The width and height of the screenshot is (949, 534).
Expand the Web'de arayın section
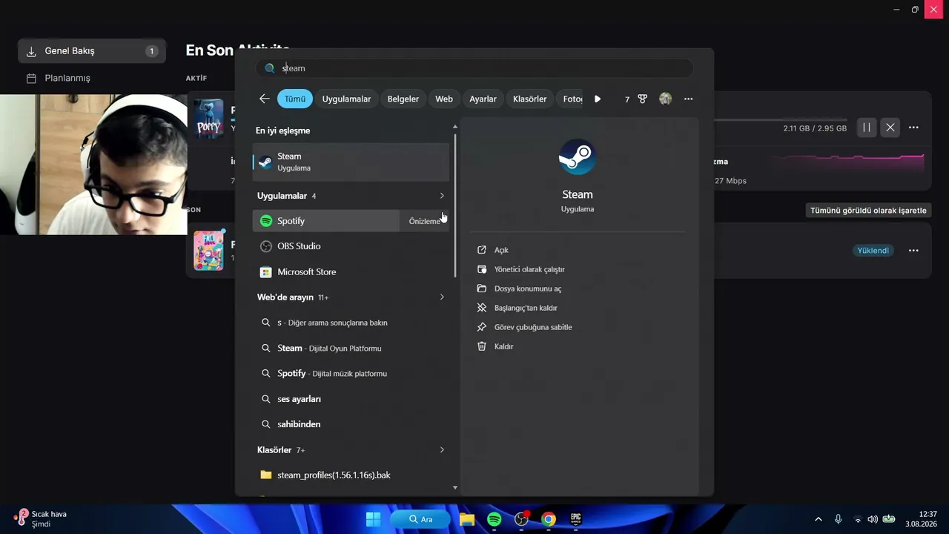tap(442, 297)
